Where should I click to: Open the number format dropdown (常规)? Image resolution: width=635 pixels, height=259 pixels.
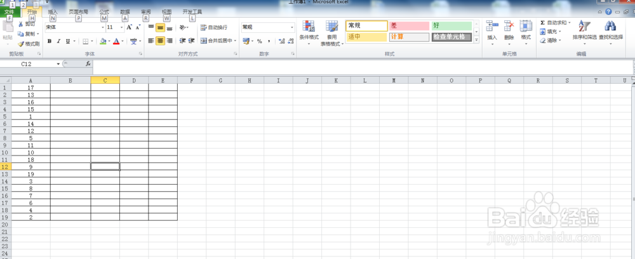click(292, 27)
